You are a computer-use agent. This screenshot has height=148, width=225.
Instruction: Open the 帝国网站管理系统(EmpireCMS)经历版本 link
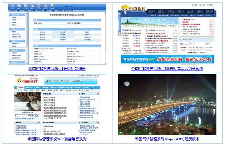(x=167, y=139)
